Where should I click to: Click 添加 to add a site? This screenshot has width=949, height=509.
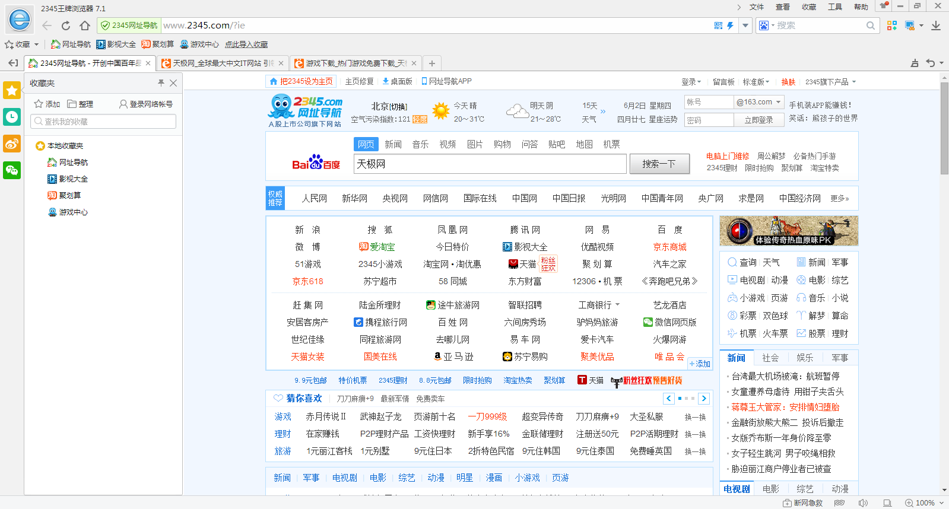[x=700, y=364]
